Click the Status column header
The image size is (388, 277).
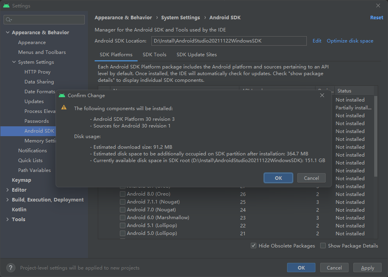coord(354,91)
